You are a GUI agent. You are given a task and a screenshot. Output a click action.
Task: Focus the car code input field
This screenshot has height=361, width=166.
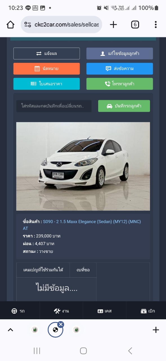[54, 106]
